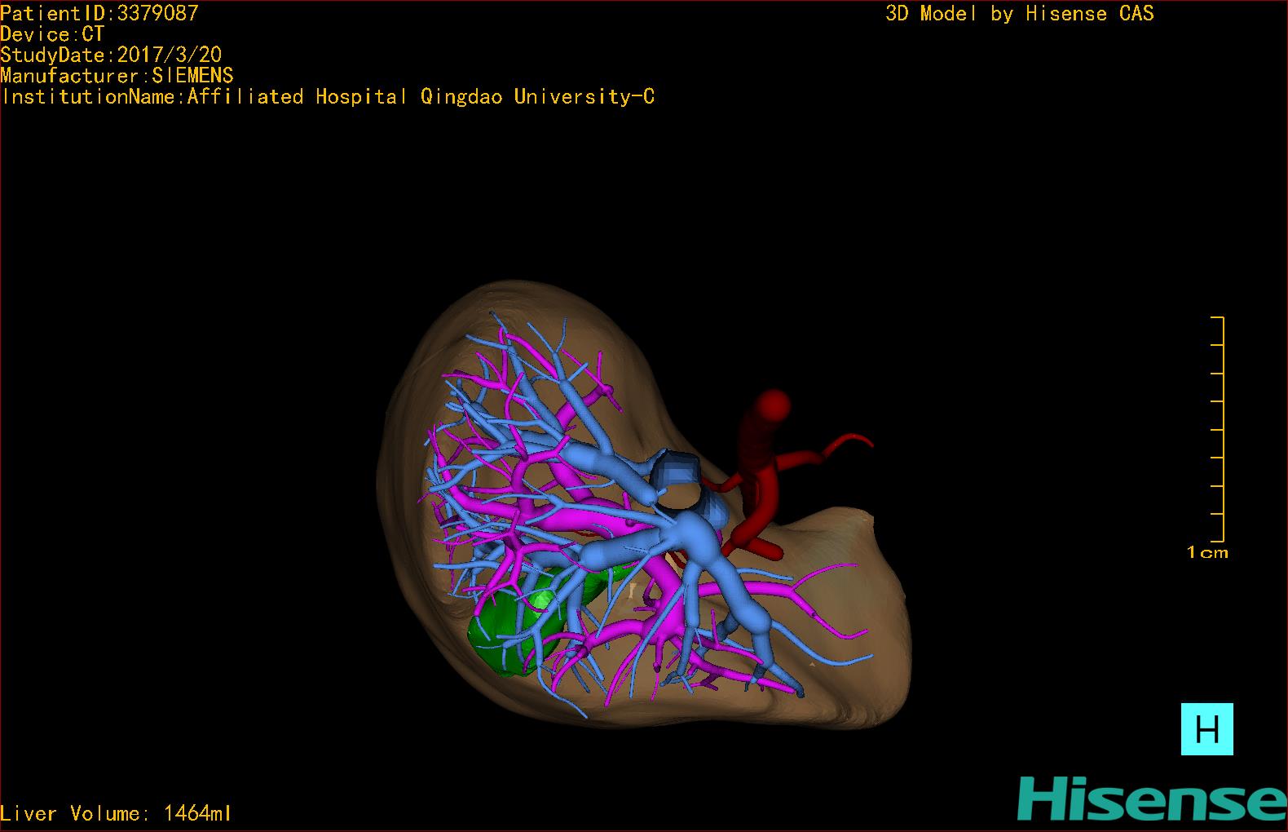
Task: Click 'Manufacturer:SIEMENS' text
Action: (x=117, y=76)
